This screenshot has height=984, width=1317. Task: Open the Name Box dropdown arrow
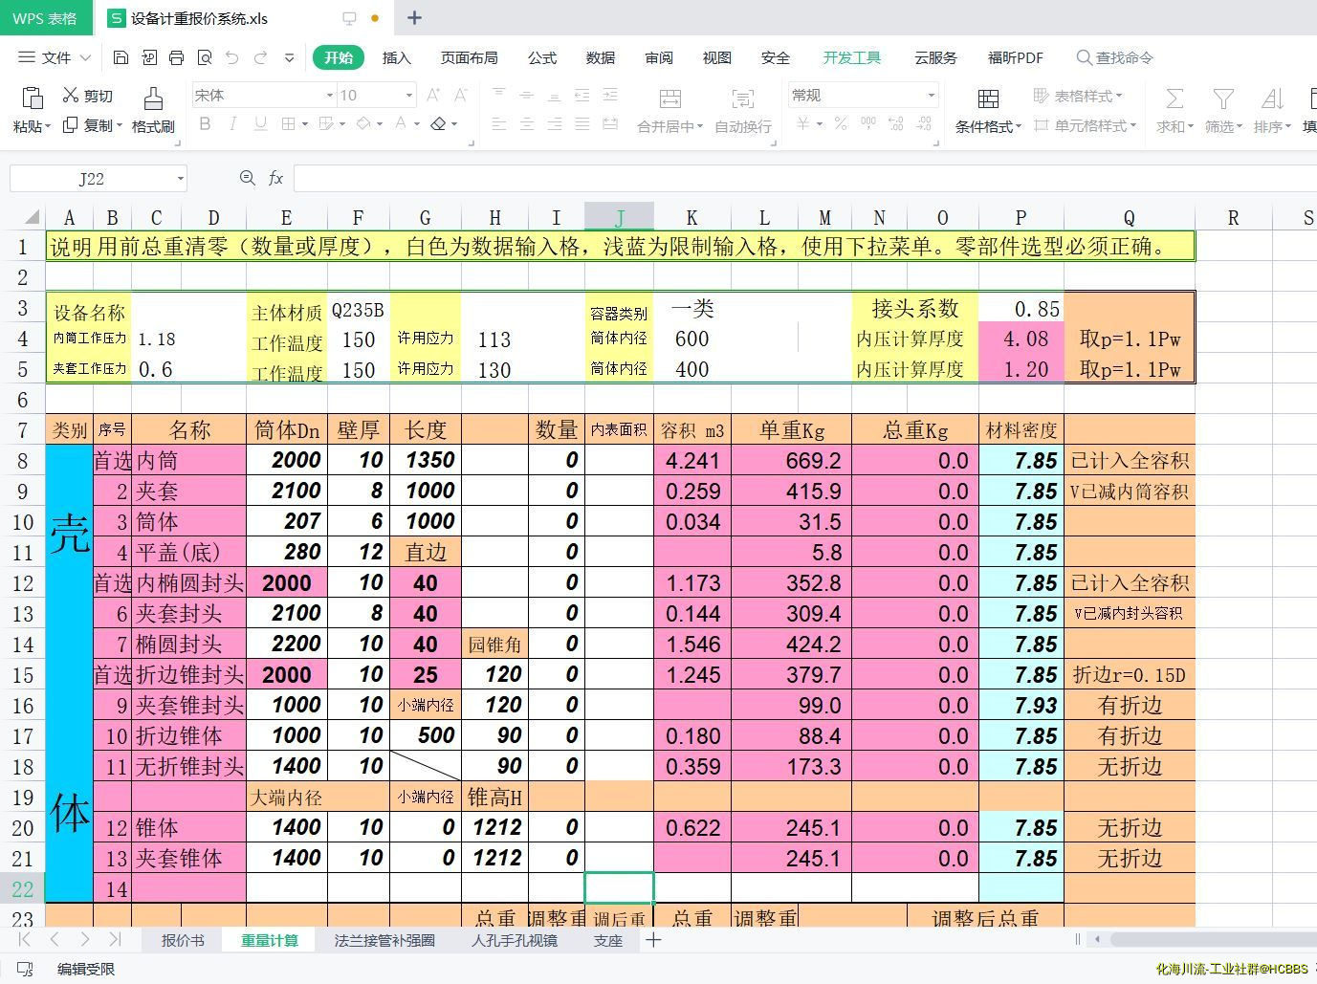(x=180, y=179)
